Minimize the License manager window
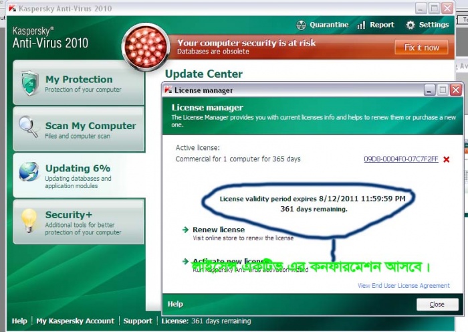Viewport: 468px width, 332px height. point(429,90)
